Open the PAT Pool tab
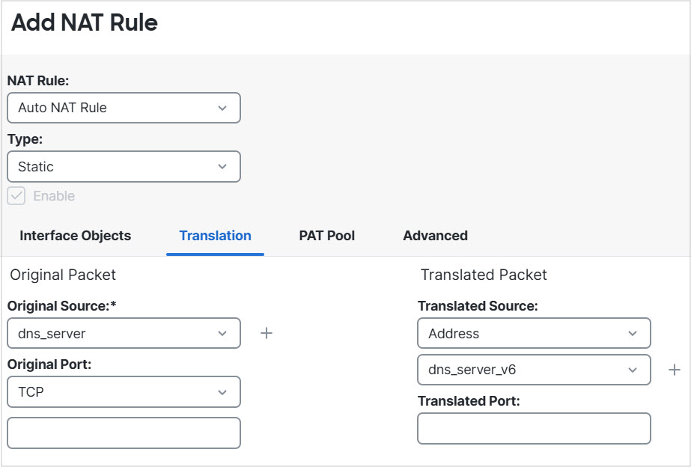Image resolution: width=691 pixels, height=467 pixels. pyautogui.click(x=326, y=236)
